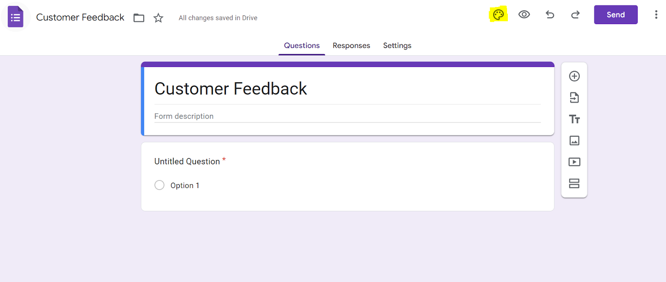Click the Add title and description icon
The height and width of the screenshot is (282, 666).
(x=574, y=119)
